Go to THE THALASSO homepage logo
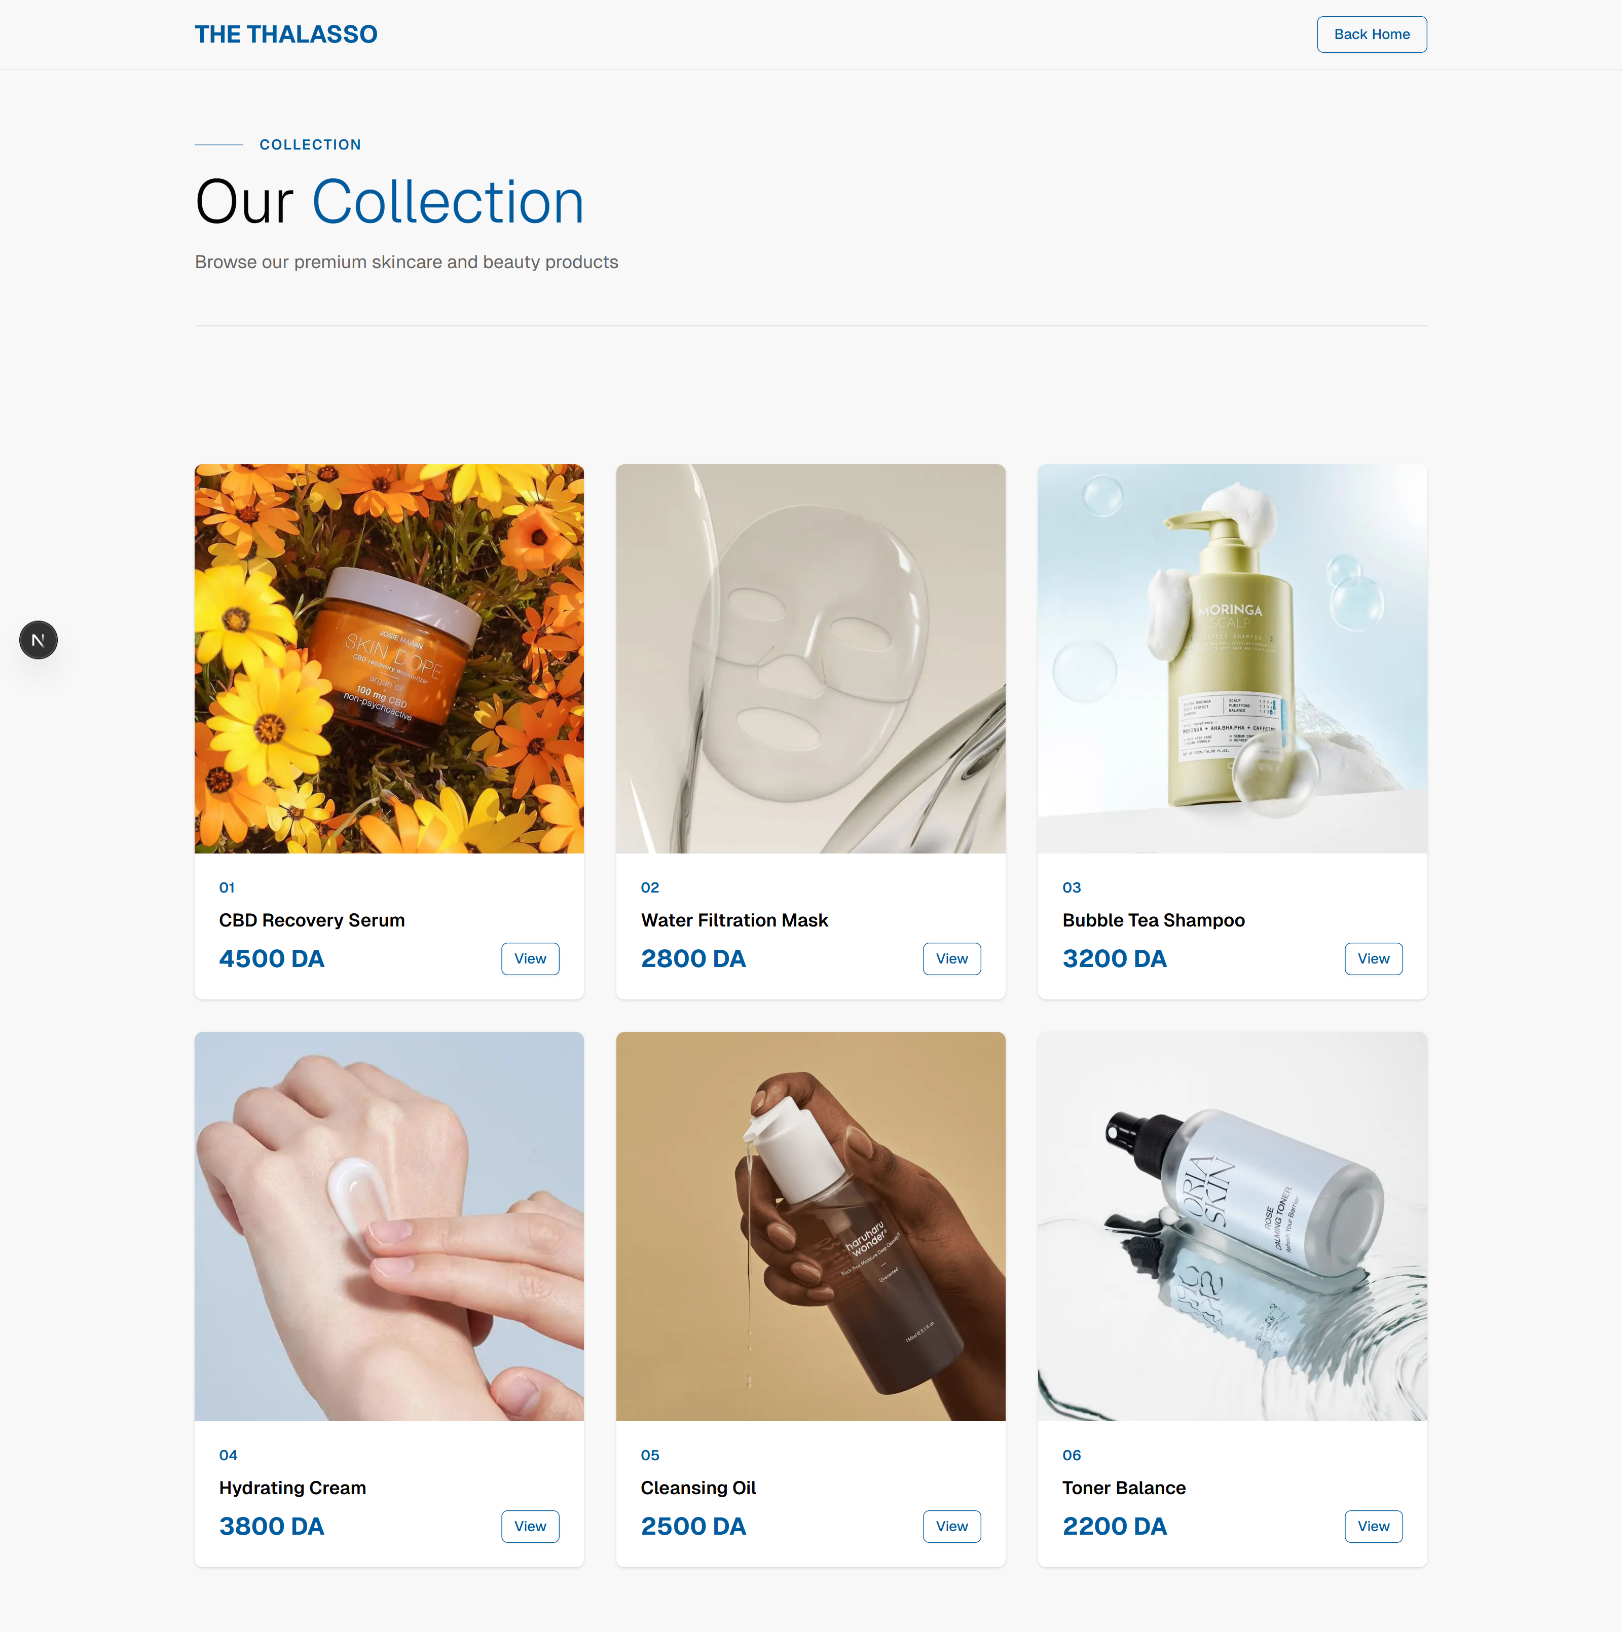The width and height of the screenshot is (1622, 1632). pos(285,34)
